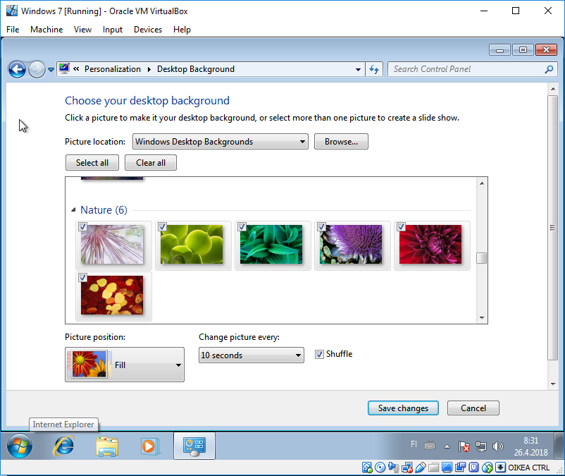Open the Windows 7 Start orb
This screenshot has width=565, height=476.
click(x=20, y=446)
